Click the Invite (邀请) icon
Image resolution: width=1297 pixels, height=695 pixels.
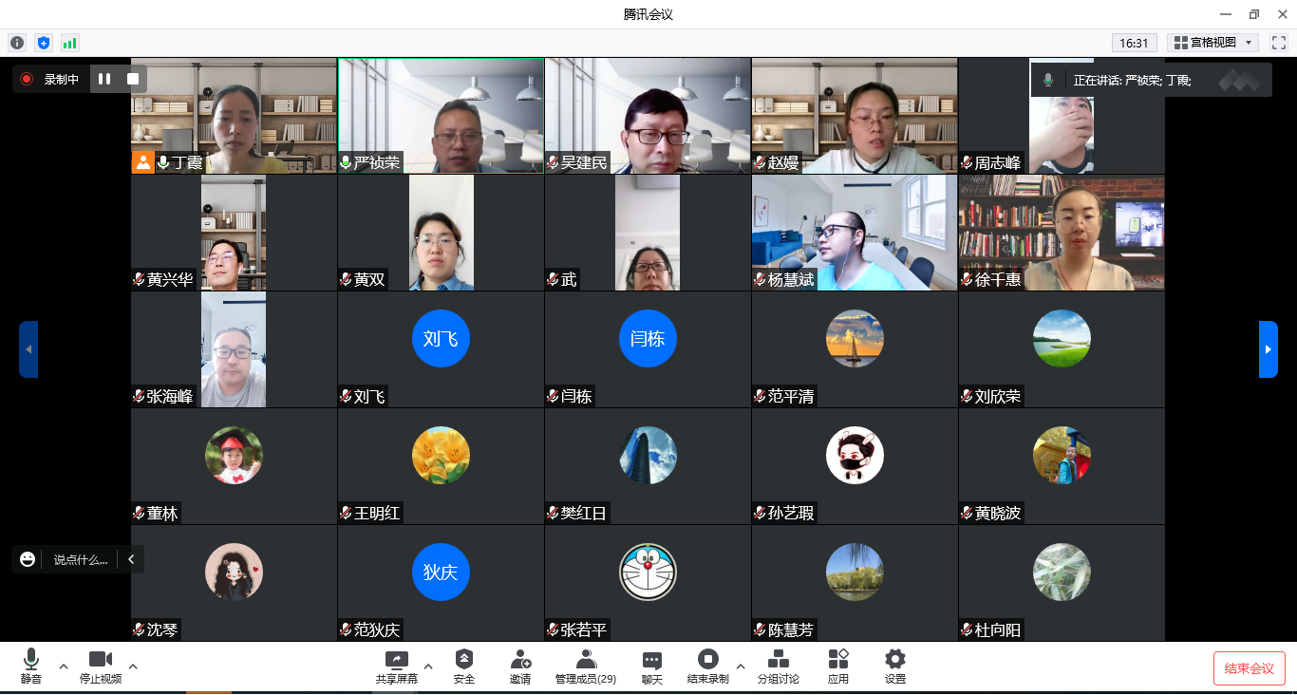519,667
